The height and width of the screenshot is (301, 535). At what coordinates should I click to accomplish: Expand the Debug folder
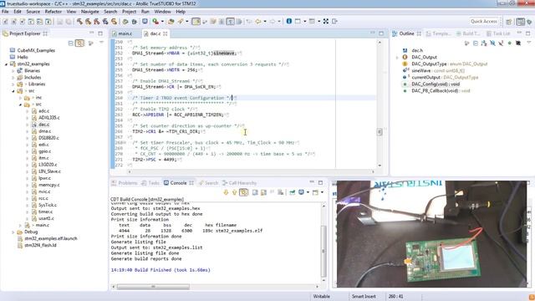[13, 232]
